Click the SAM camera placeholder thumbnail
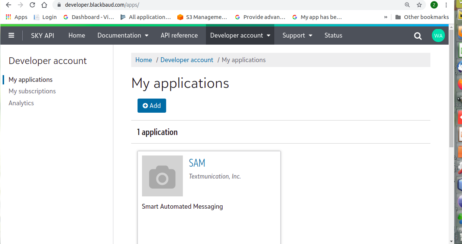This screenshot has width=462, height=244. pyautogui.click(x=162, y=176)
